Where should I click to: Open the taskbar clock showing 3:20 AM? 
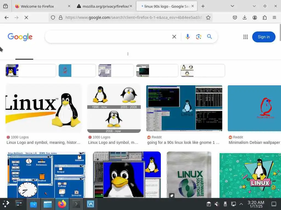tap(256, 204)
